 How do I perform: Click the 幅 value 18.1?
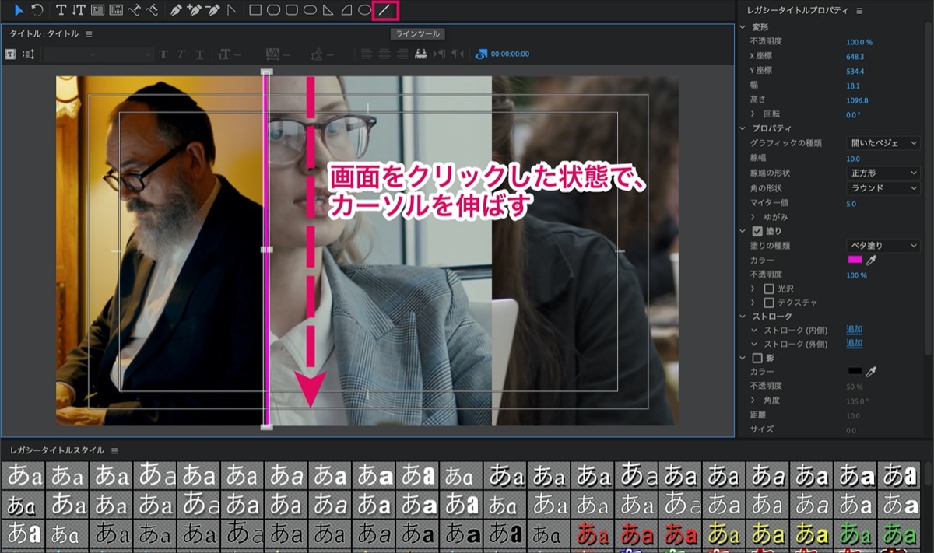coord(852,86)
